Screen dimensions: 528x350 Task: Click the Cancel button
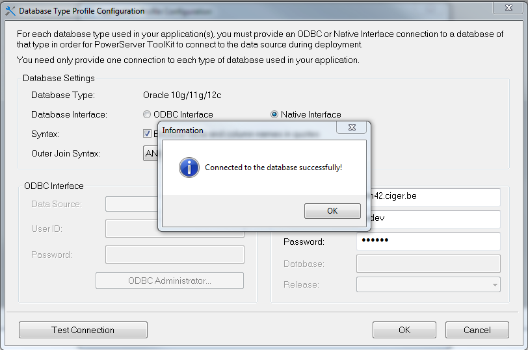point(477,330)
